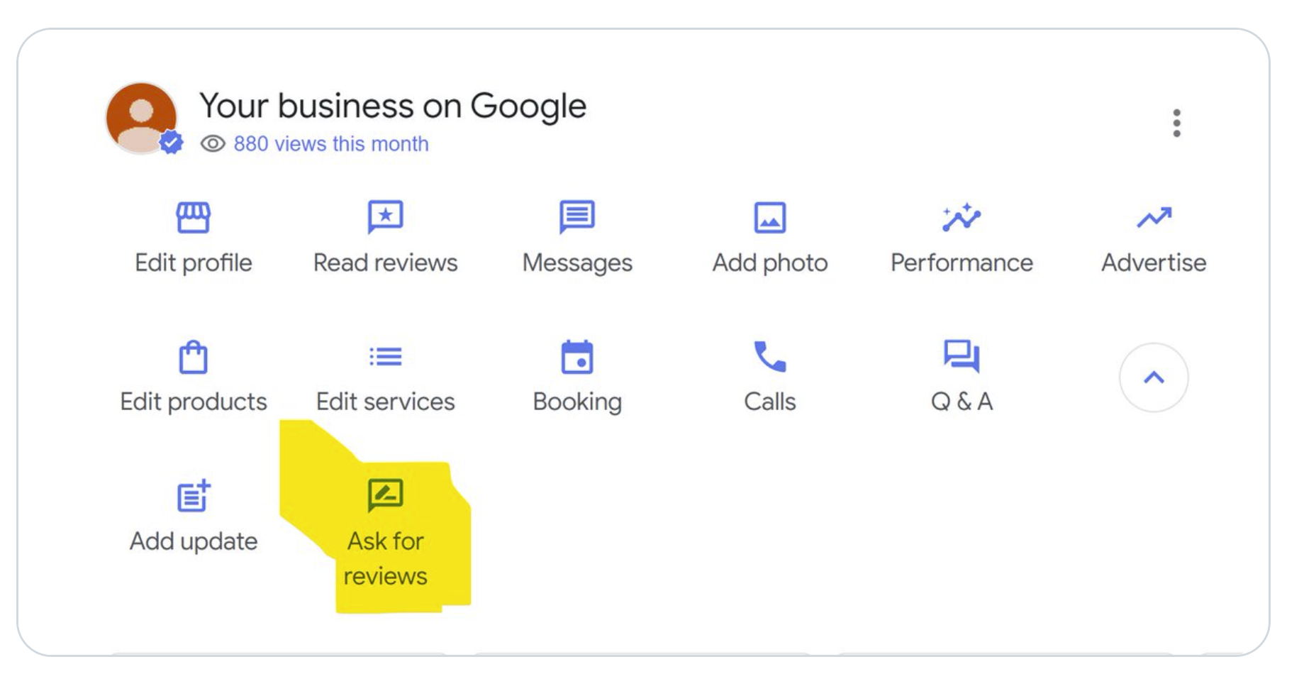Open the Performance sparkline icon

click(x=962, y=217)
